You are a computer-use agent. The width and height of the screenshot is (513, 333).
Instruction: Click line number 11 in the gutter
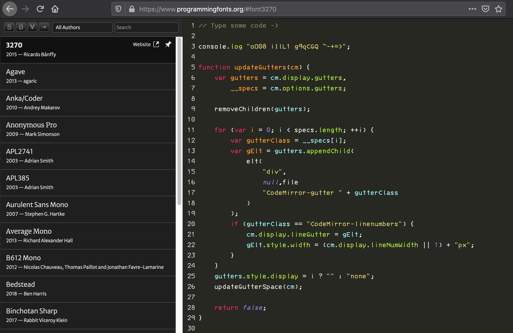pyautogui.click(x=191, y=130)
